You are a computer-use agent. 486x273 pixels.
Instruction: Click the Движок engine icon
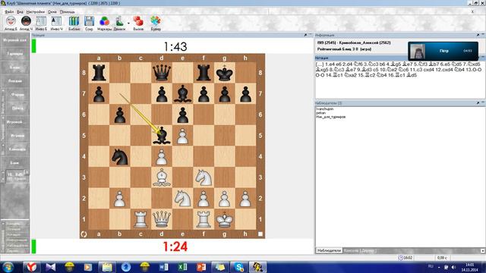(120, 21)
